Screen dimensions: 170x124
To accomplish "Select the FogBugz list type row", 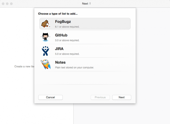I will [x=85, y=24].
